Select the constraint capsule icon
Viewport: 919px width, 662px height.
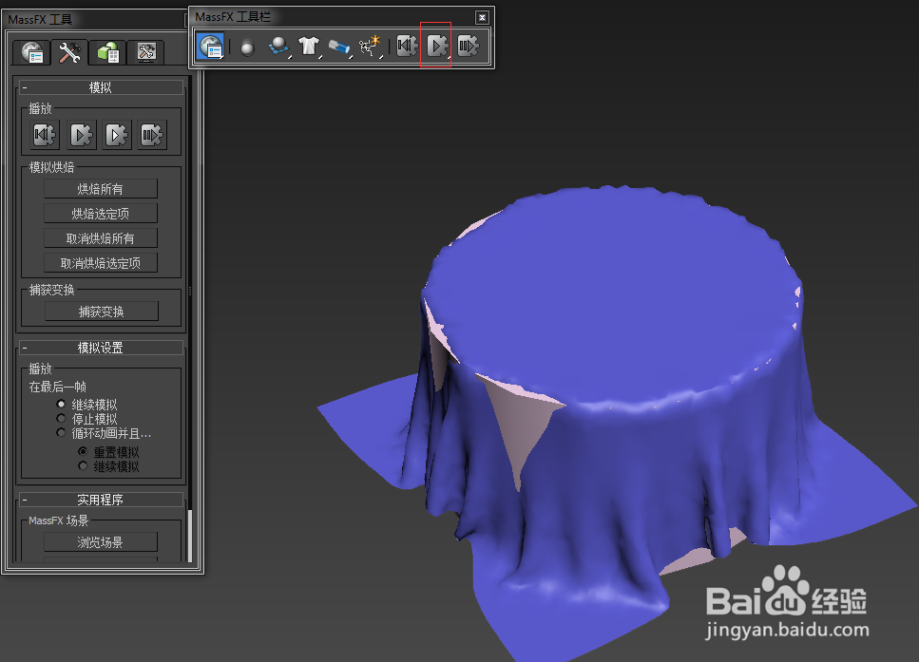pos(339,46)
